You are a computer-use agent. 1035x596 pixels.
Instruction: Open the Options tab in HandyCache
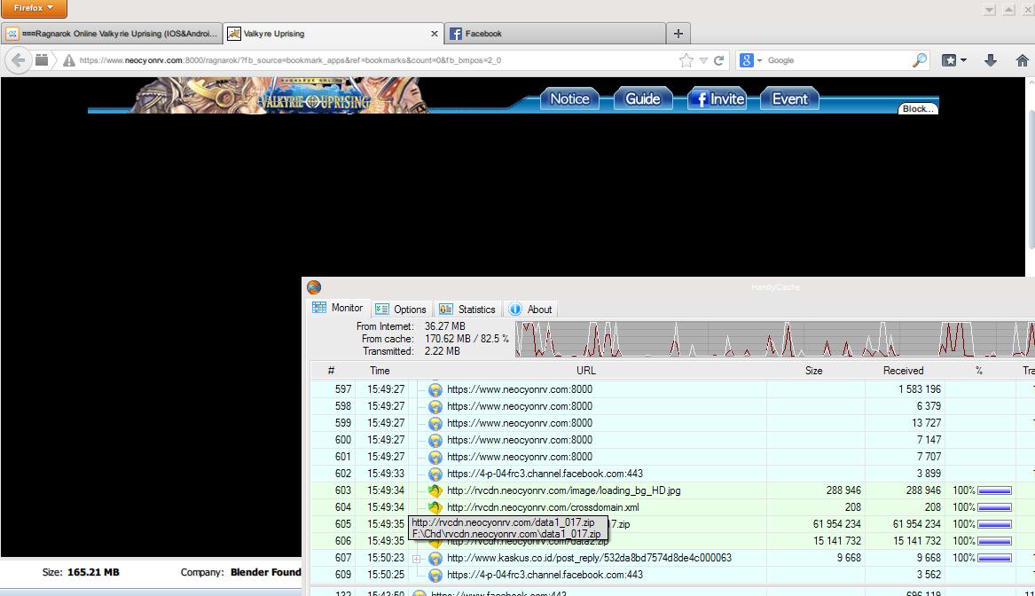[401, 310]
